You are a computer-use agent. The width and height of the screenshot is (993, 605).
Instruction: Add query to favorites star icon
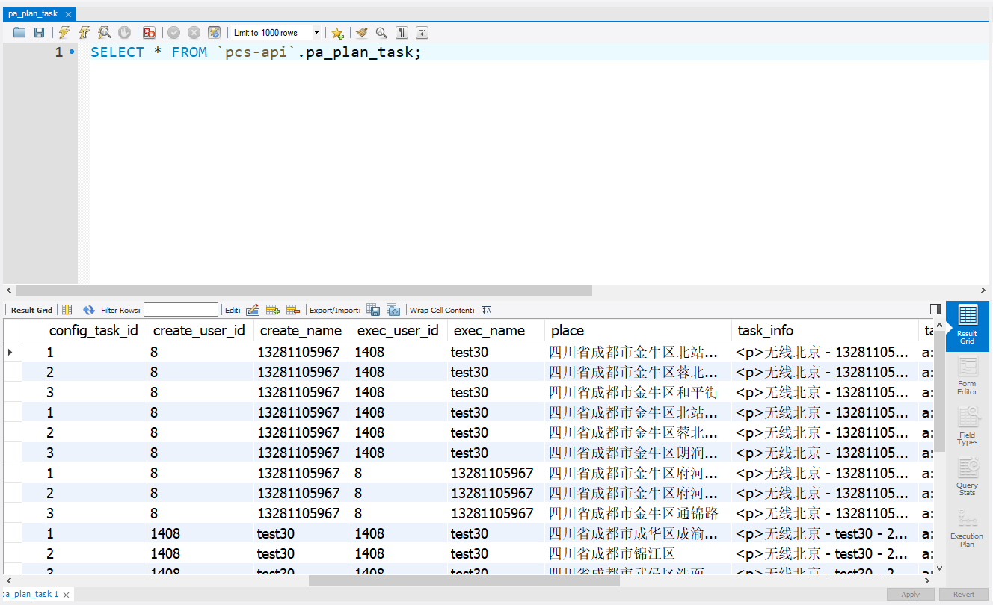(x=338, y=33)
